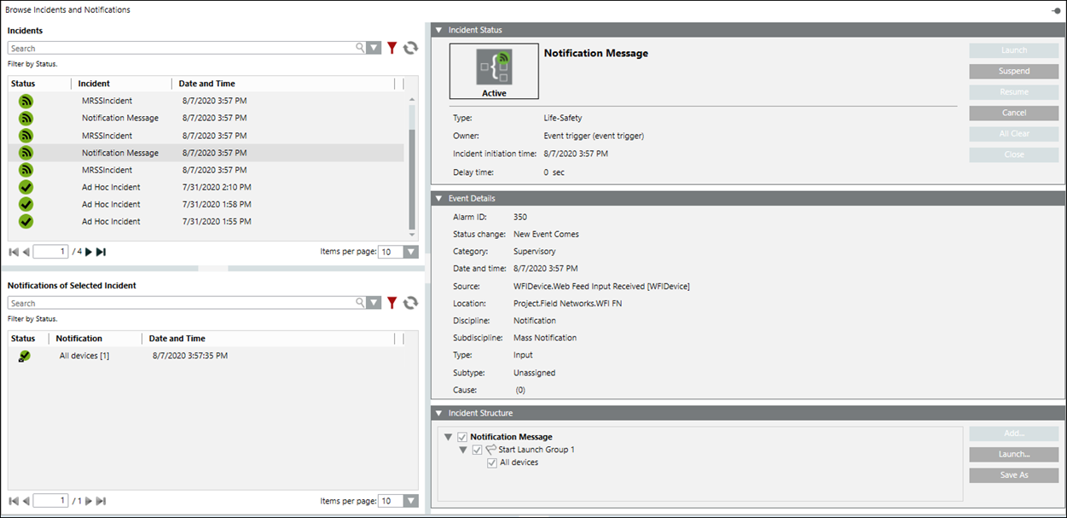Go to next page of Incidents
Viewport: 1067px width, 518px height.
87,252
